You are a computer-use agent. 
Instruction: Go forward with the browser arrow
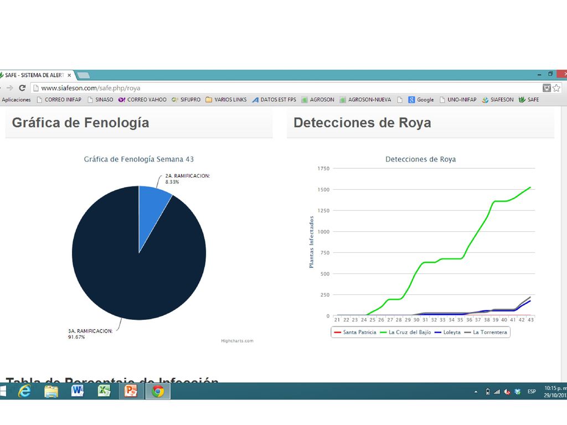10,88
